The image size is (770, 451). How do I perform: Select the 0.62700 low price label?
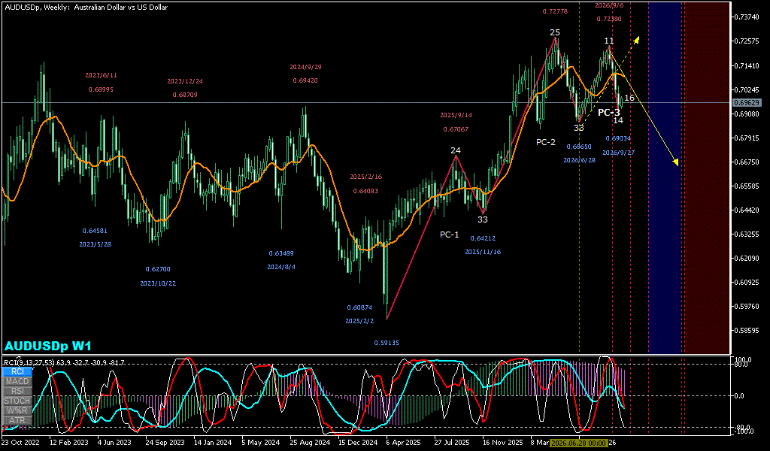pos(158,269)
